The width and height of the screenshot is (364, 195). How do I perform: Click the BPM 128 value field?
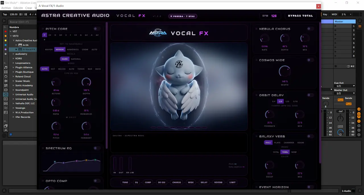point(274,16)
